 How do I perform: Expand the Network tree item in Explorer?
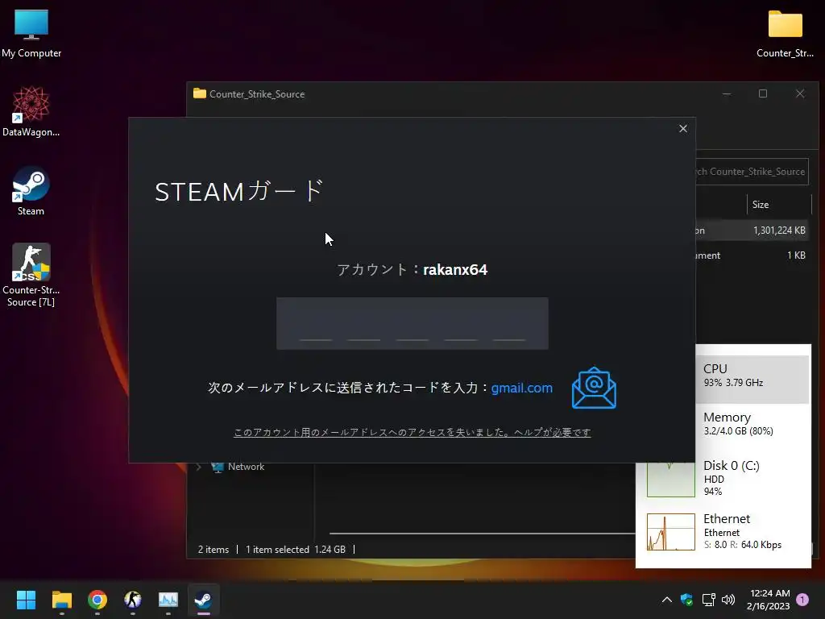198,467
